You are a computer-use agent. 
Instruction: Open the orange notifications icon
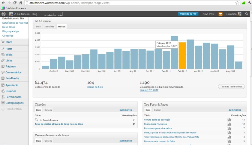pyautogui.click(x=220, y=14)
